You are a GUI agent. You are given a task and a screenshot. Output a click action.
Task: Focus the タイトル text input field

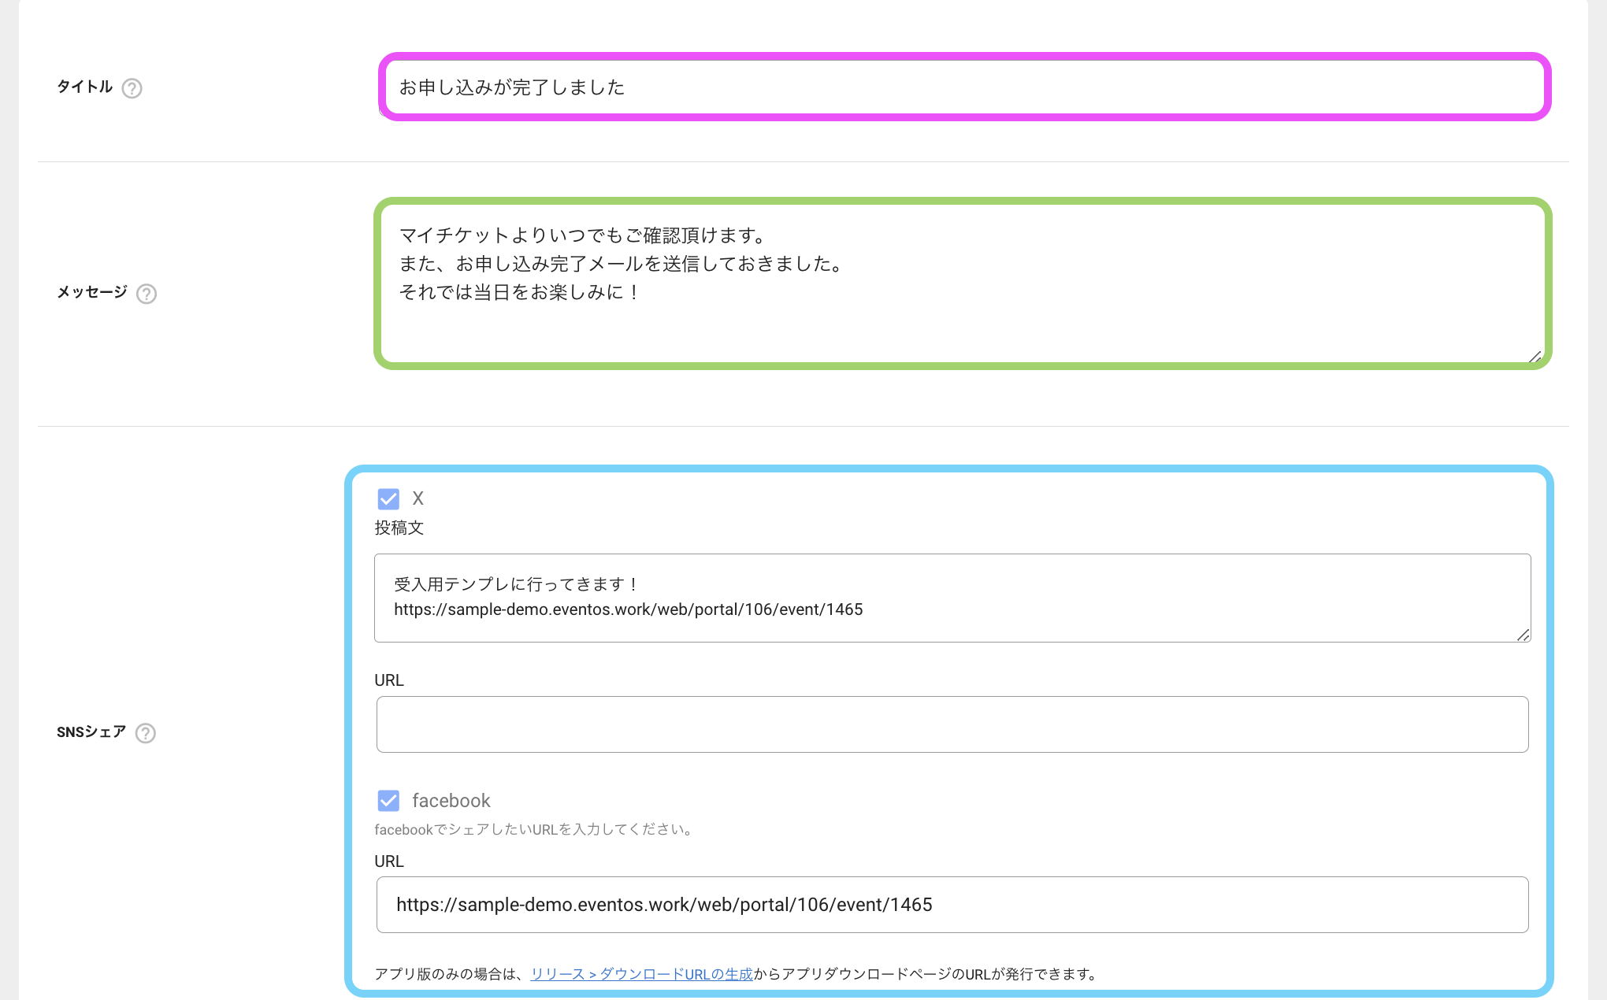[965, 87]
